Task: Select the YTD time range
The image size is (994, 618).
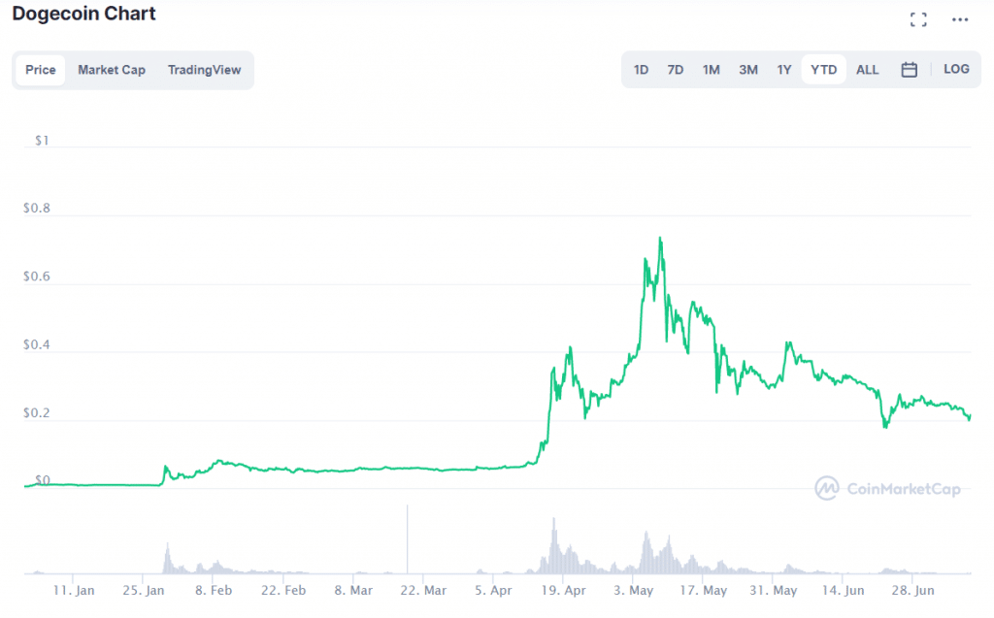Action: (824, 70)
